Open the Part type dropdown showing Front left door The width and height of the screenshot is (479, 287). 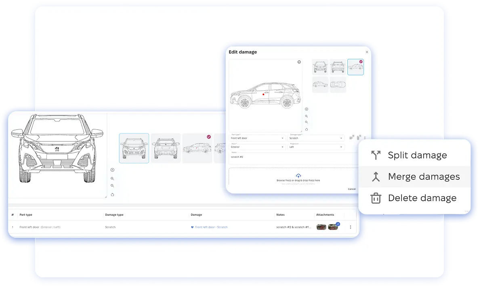(x=258, y=138)
